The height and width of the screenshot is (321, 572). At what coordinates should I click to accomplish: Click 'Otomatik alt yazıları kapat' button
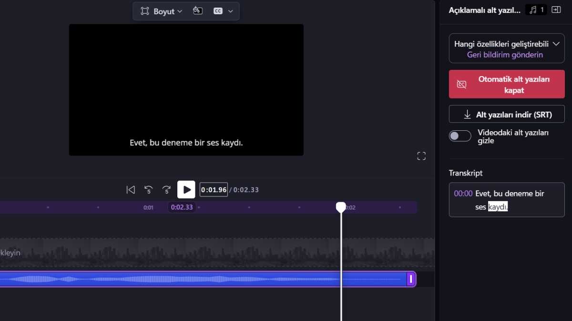pyautogui.click(x=507, y=84)
